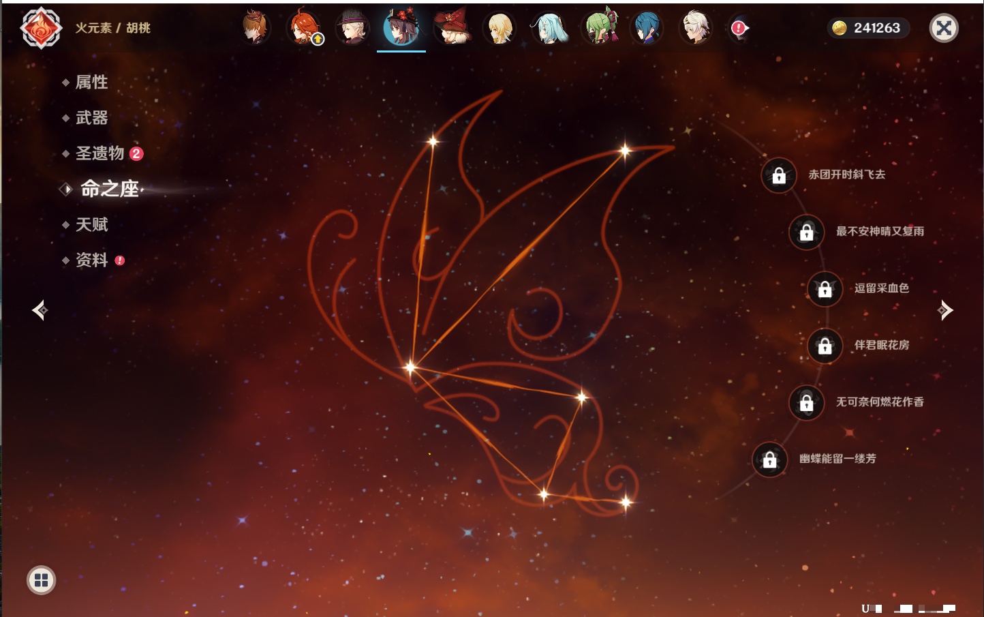
Task: Pick the white-haired character avatar
Action: point(695,28)
